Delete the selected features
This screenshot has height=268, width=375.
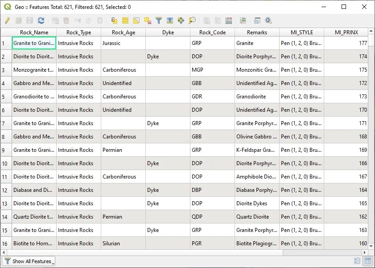click(x=66, y=20)
